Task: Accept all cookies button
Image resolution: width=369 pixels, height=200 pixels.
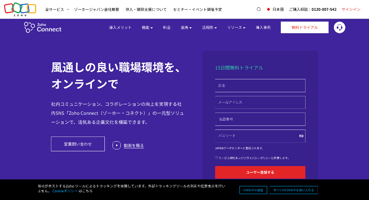Action: coord(294,190)
